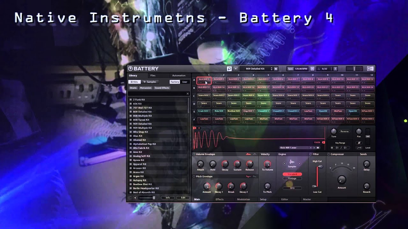Select 808 Detailed Kit in list

158,112
